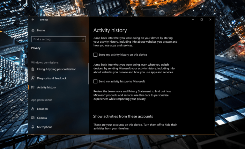The image size is (245, 149).
Task: Focus the Find a setting search box
Action: 58,39
